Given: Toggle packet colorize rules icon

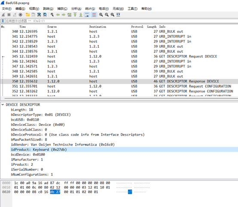Looking at the screenshot, I should (x=94, y=15).
